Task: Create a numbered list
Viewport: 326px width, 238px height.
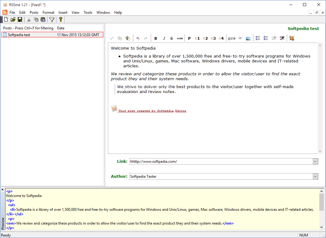Action: 266,38
